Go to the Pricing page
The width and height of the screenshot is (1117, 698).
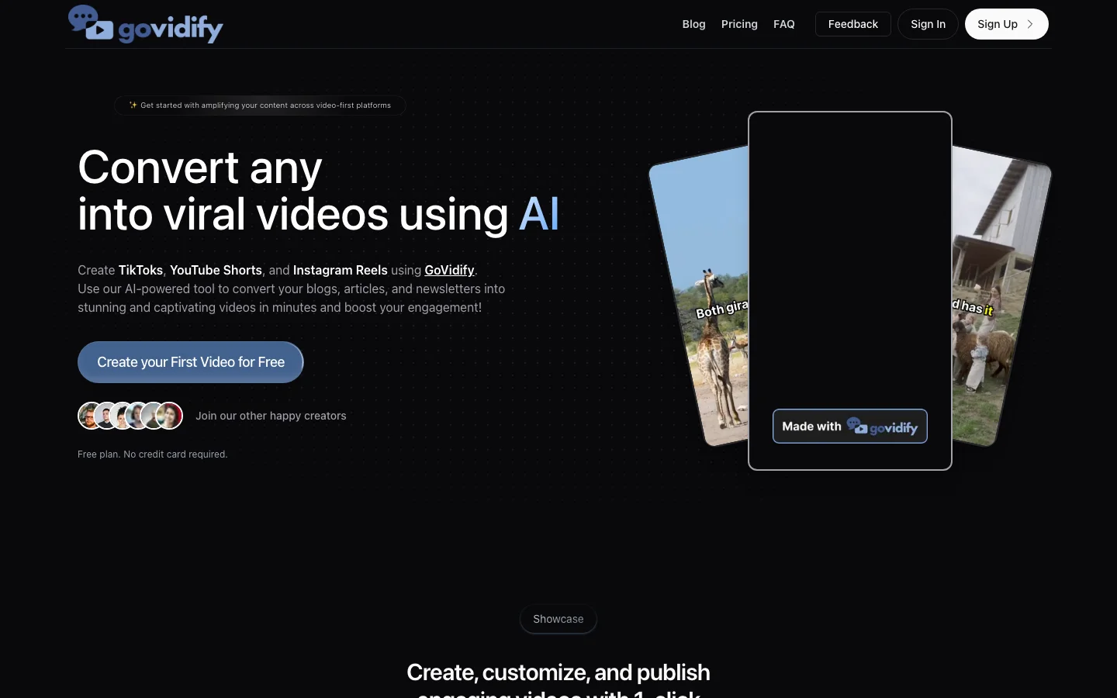[x=739, y=24]
